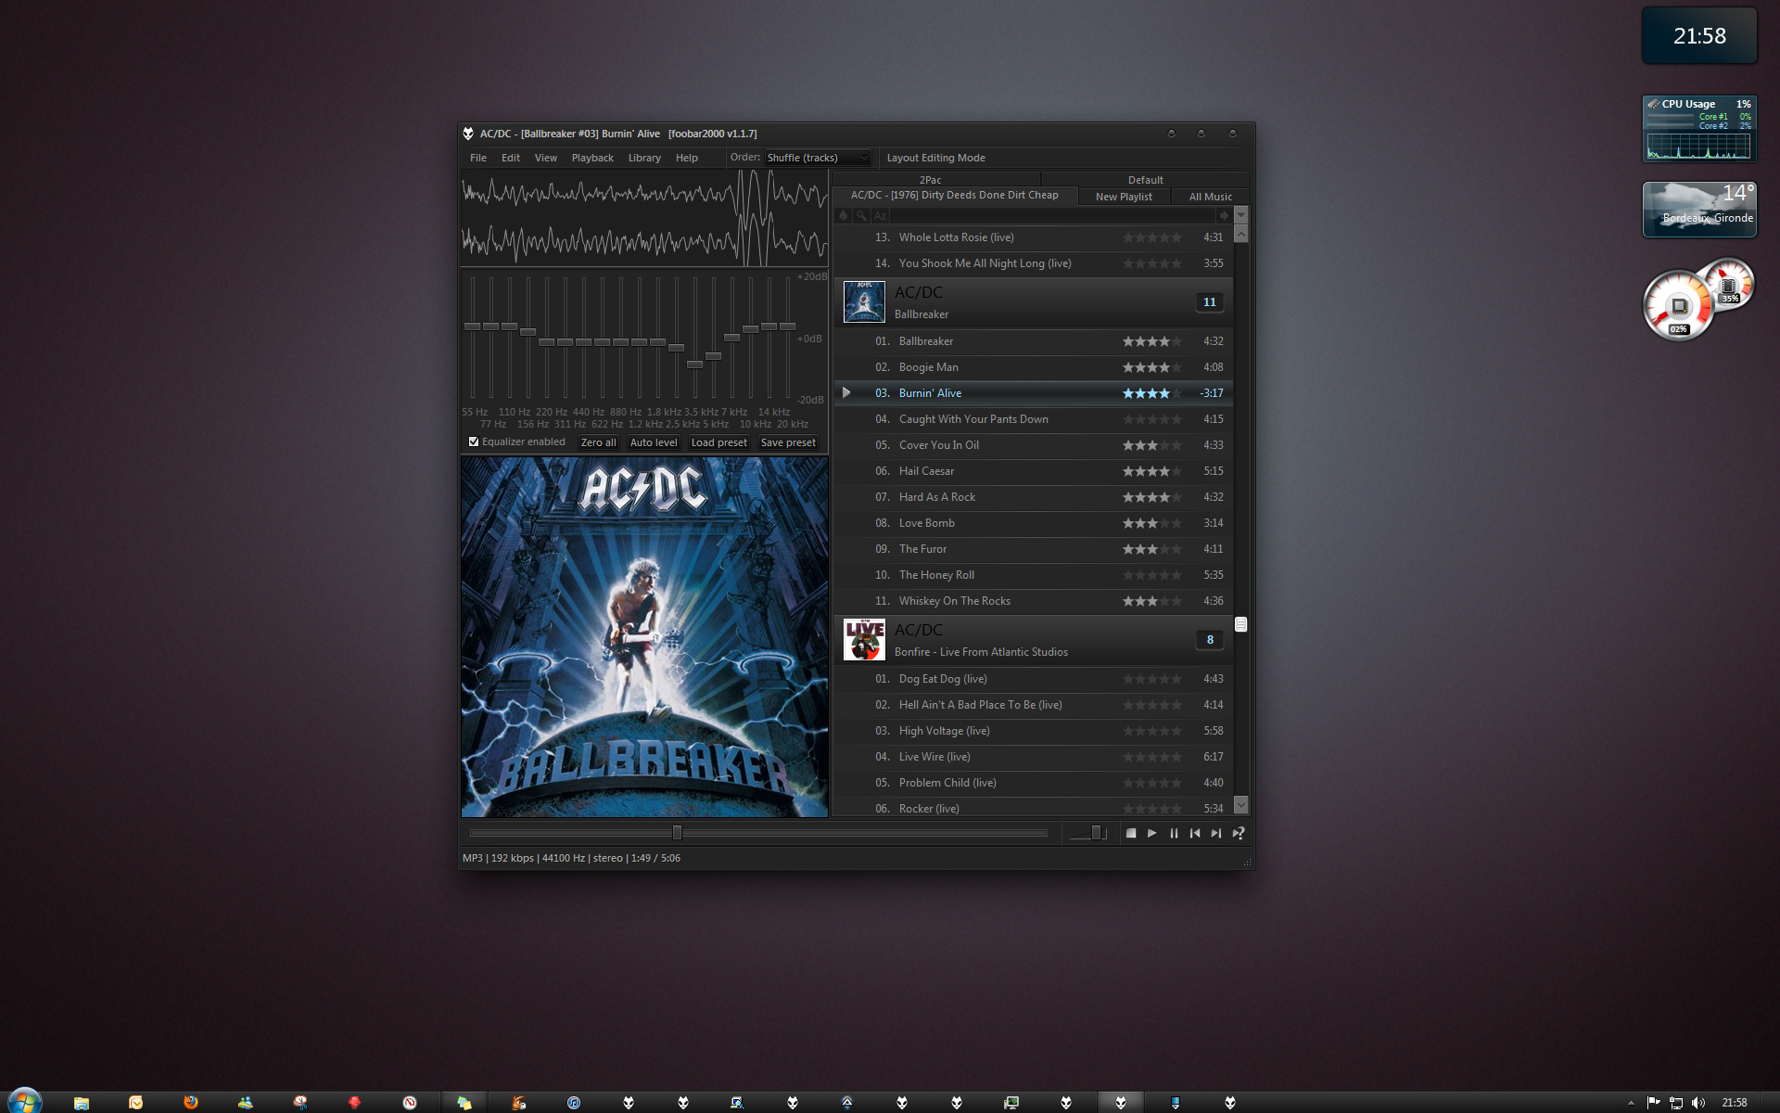Open Windows Start orb
1780x1113 pixels.
[24, 1101]
